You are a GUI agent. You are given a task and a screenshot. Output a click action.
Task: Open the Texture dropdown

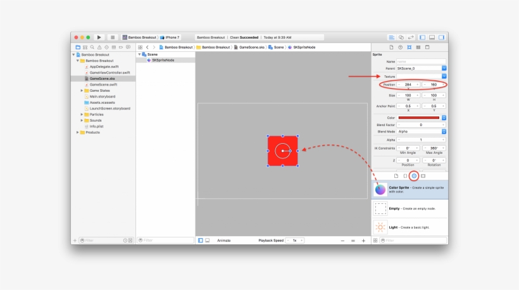444,76
